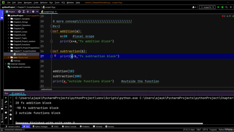Open the Version Control tool window

13,126
